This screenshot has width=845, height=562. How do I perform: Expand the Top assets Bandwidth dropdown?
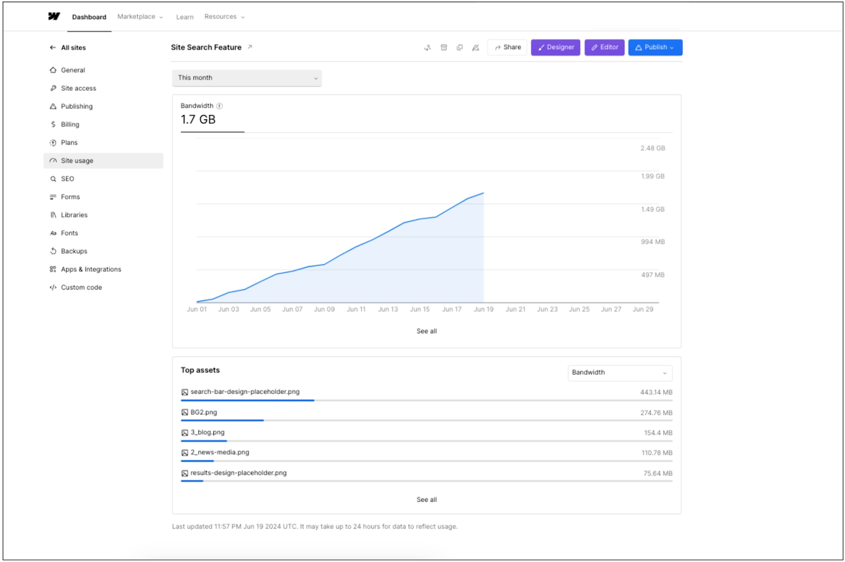coord(619,373)
